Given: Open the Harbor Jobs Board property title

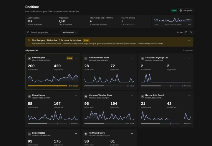Looking at the screenshot, I should tap(154, 95).
